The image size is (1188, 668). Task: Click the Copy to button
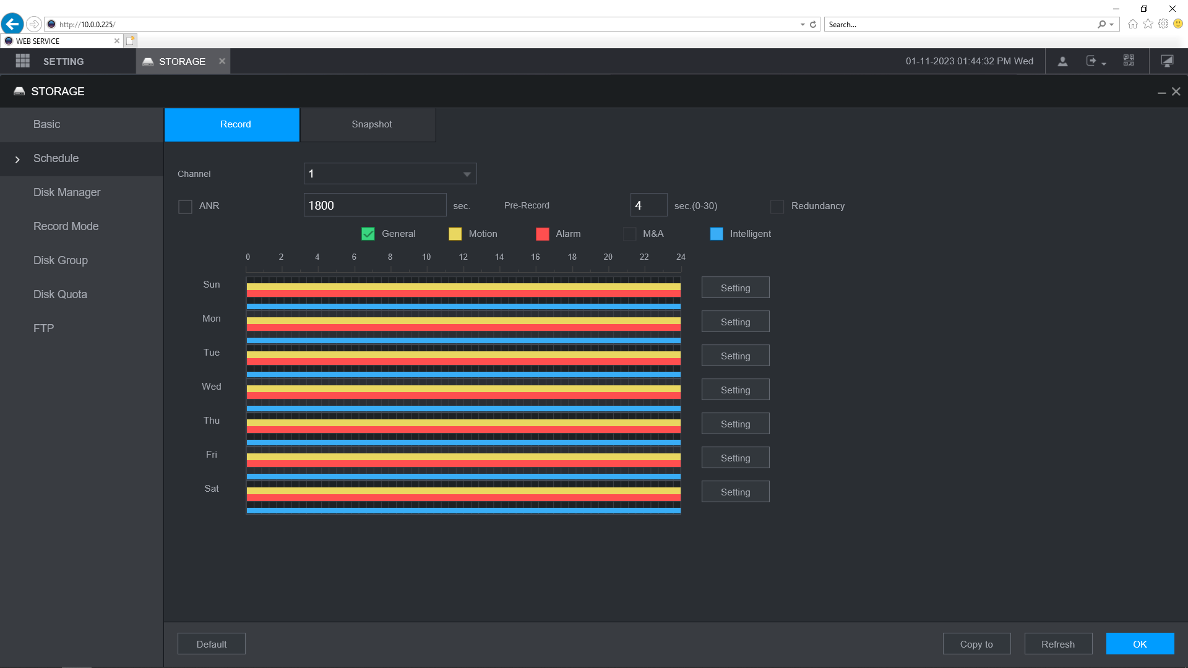tap(976, 644)
